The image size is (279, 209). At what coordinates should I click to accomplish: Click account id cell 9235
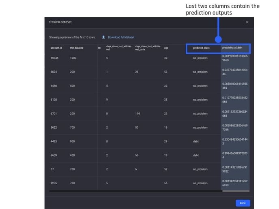click(54, 183)
